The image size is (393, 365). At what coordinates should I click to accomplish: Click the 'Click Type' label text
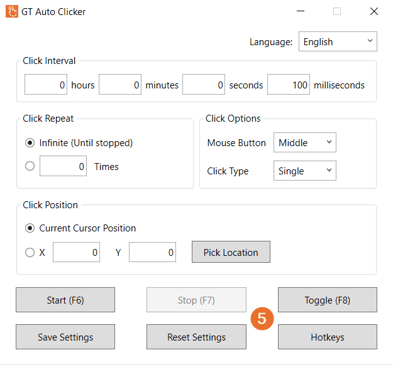(x=228, y=171)
